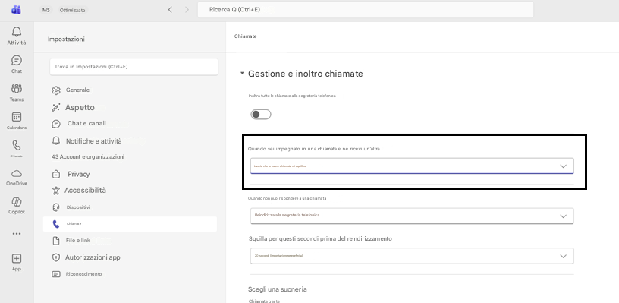Click the Aspetto magic wand icon
This screenshot has width=619, height=303.
pyautogui.click(x=56, y=107)
